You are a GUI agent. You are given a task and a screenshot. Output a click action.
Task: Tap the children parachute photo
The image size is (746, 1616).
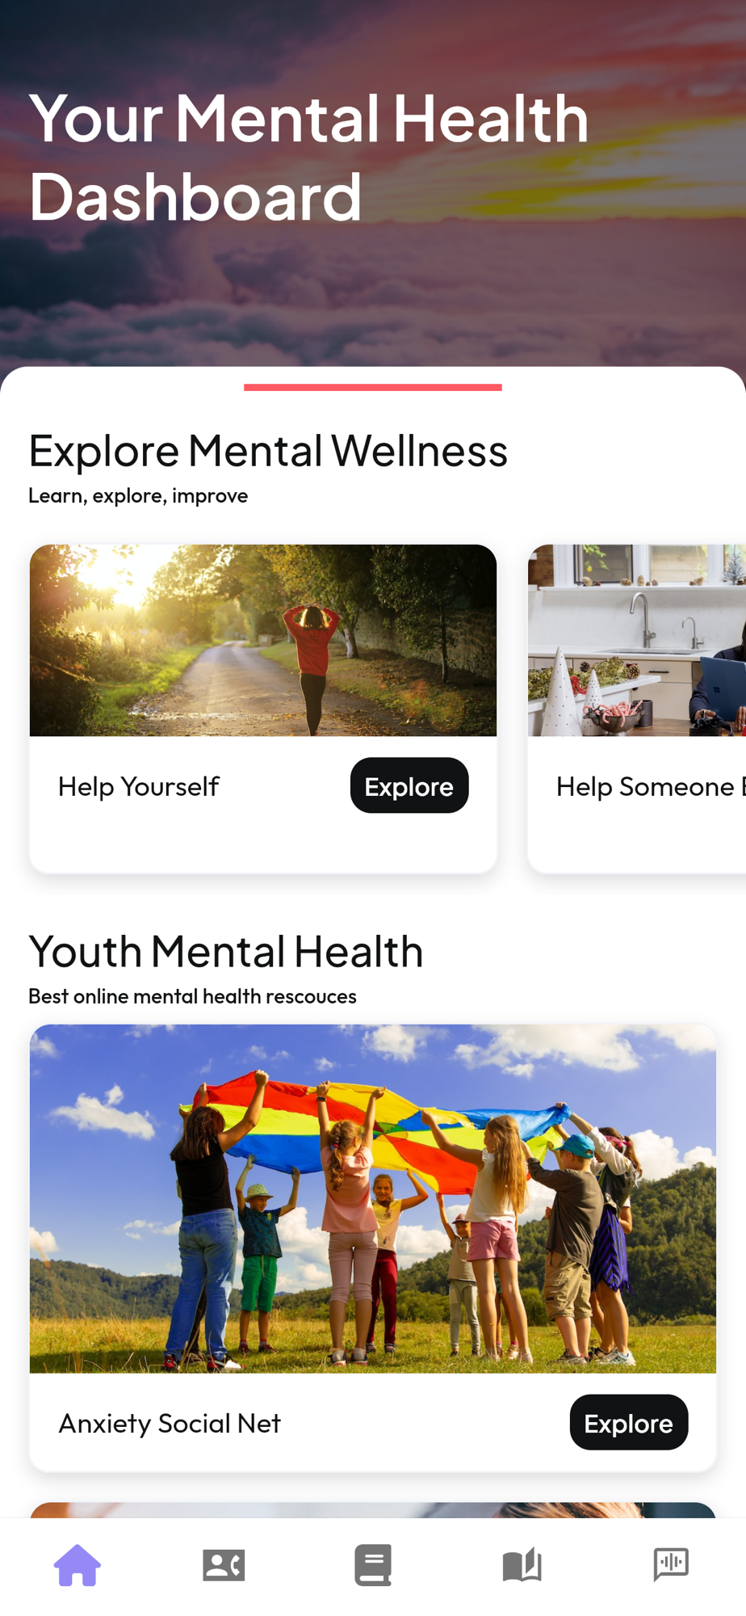tap(373, 1198)
